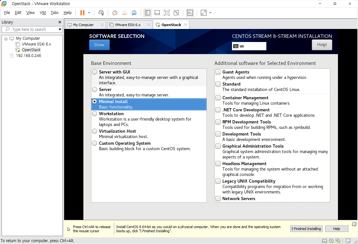
Task: Click hard disk status bar icon
Action: tap(325, 241)
